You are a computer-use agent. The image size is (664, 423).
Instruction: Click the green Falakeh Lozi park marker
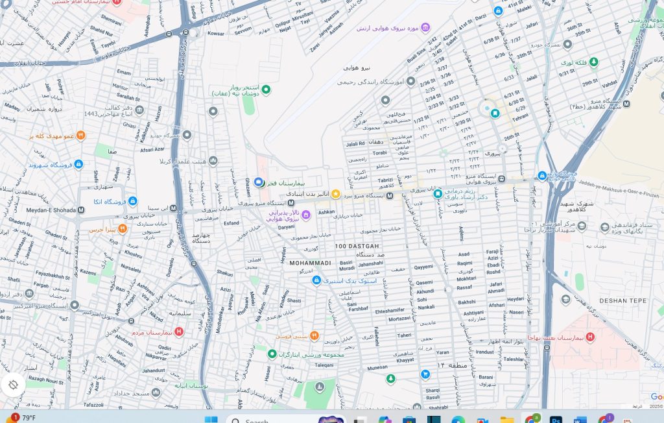[x=593, y=62]
